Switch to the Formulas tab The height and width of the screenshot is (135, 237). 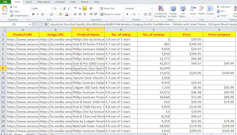click(60, 2)
